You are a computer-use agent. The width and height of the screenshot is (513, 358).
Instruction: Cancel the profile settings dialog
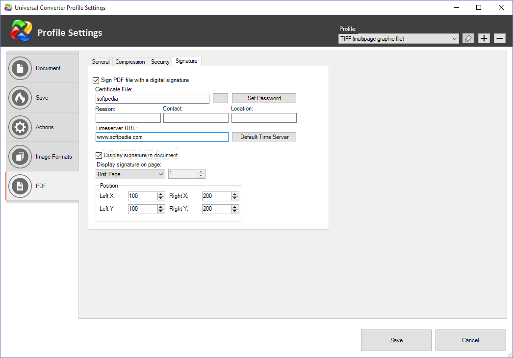470,340
